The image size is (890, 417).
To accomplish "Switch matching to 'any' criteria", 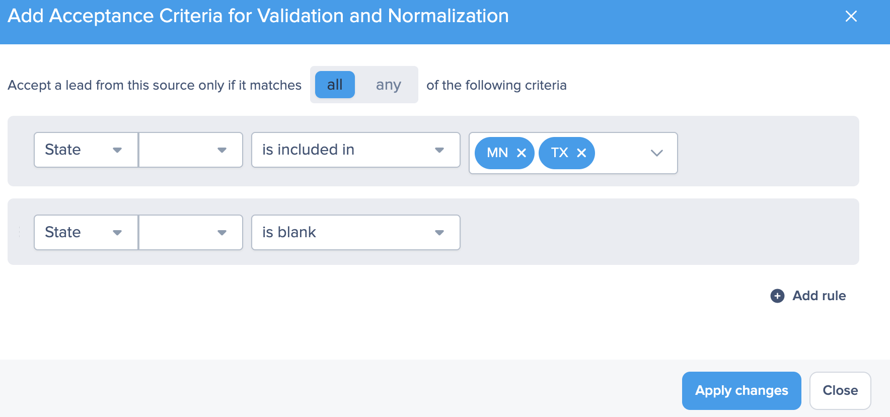I will tap(388, 85).
